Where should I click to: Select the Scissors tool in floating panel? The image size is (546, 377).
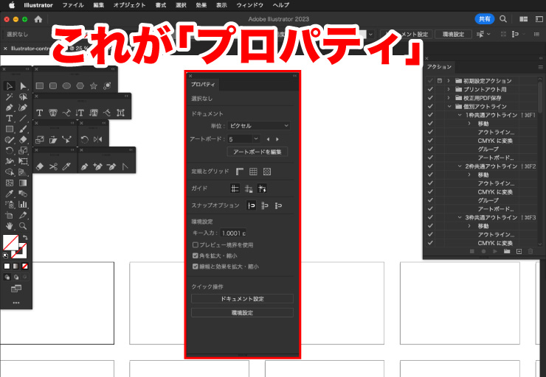point(53,167)
